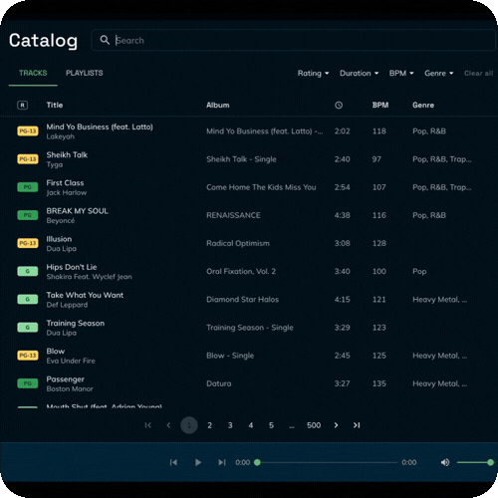Go to page 3
Screen dimensions: 498x498
click(x=230, y=425)
